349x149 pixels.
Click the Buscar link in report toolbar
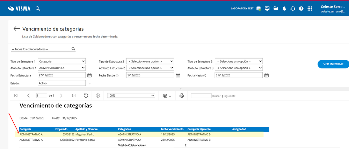pos(216,96)
